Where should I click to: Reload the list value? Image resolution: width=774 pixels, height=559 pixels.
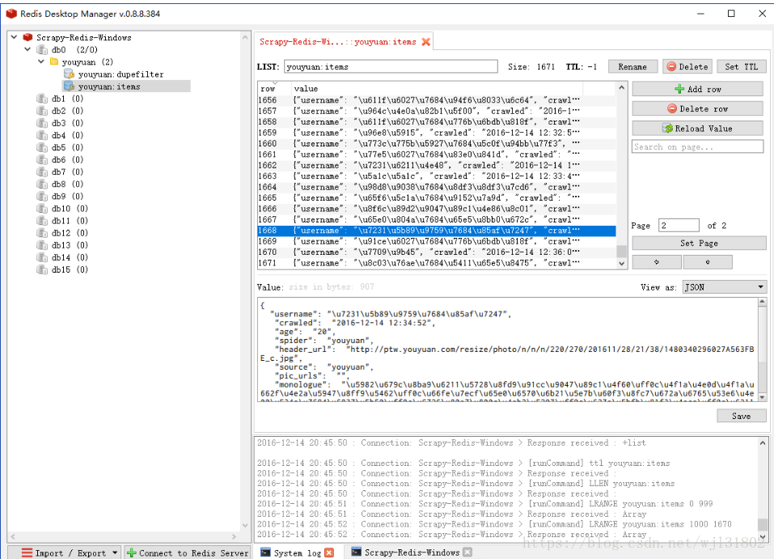pos(698,129)
